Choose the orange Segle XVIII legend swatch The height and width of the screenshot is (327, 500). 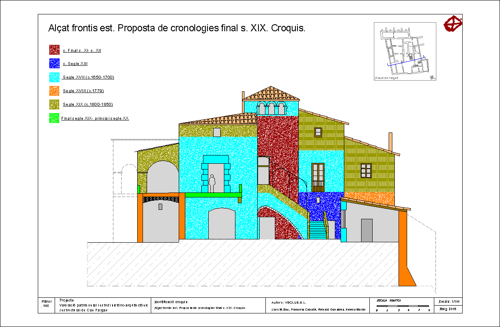55,91
